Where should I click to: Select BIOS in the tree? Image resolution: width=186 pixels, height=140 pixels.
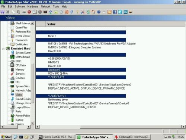[x=18, y=61]
